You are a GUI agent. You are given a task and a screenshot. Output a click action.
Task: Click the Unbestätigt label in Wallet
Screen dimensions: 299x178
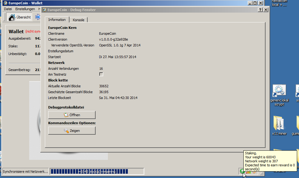[x=18, y=54]
